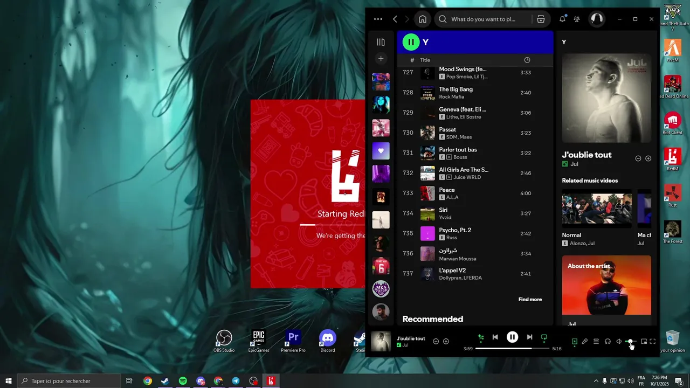Open Jul artist link under panel title

point(574,164)
